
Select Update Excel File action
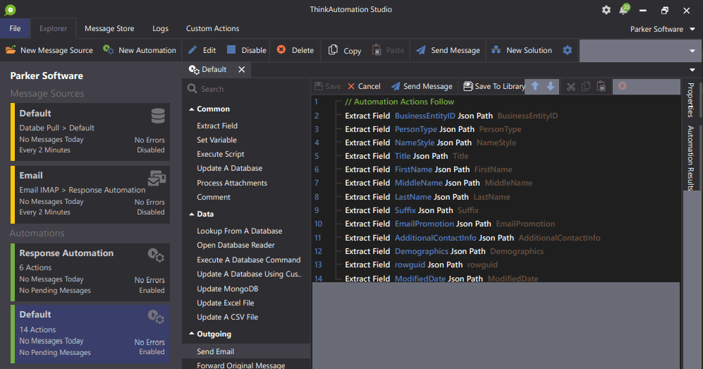pos(225,303)
